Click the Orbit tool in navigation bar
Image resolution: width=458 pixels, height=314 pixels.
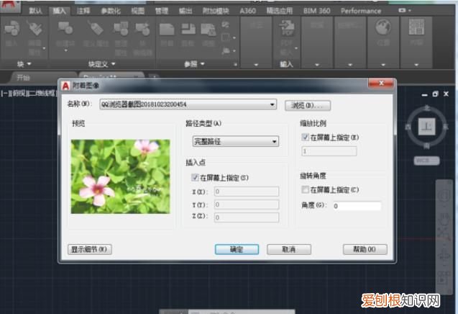tap(444, 255)
